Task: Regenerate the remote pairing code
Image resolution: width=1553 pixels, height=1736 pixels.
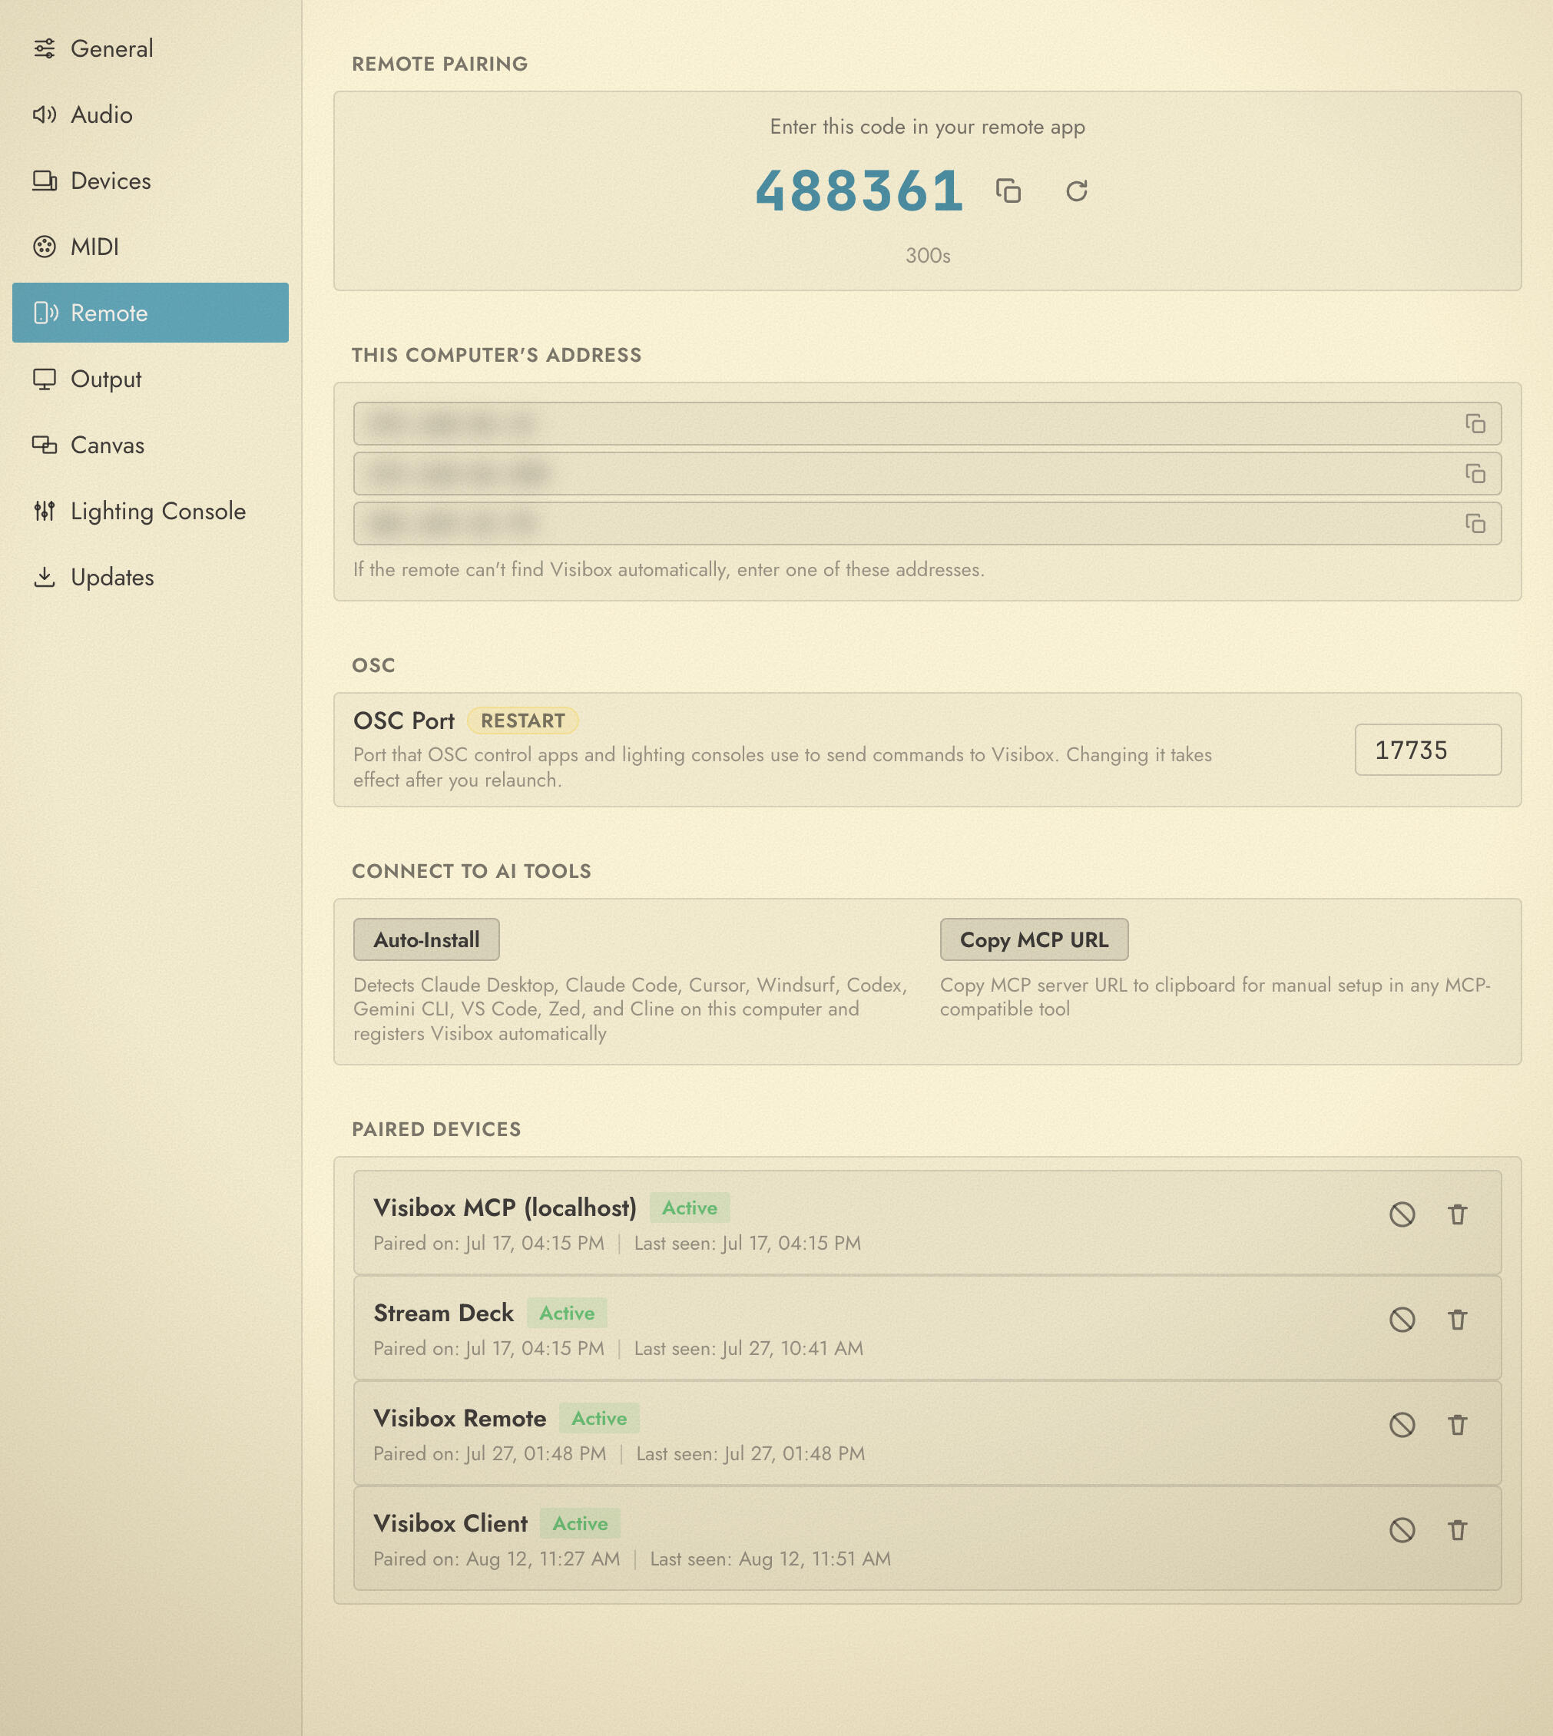Action: (x=1077, y=190)
